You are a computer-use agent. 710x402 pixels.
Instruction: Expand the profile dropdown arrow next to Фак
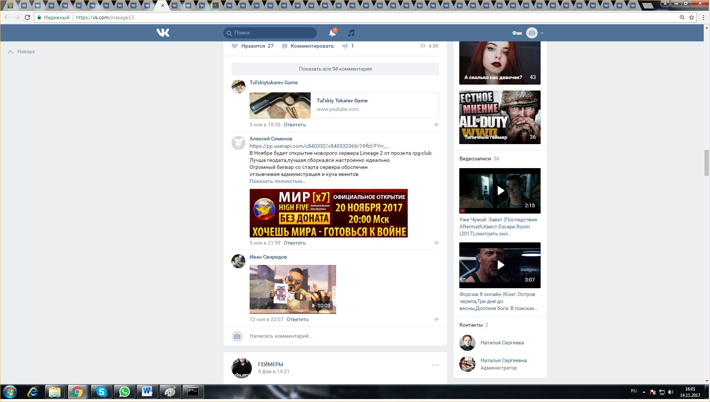[542, 33]
